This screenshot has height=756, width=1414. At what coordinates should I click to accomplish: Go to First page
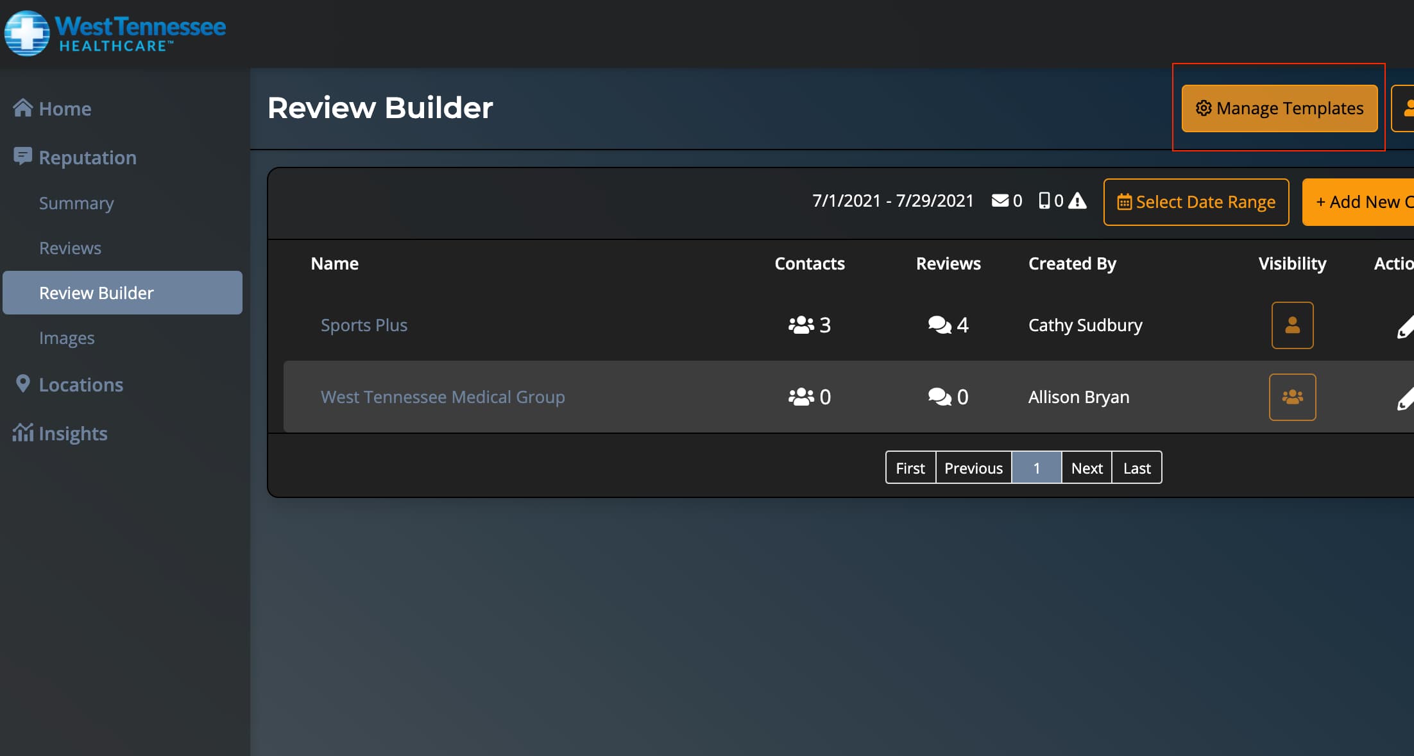[x=910, y=468]
